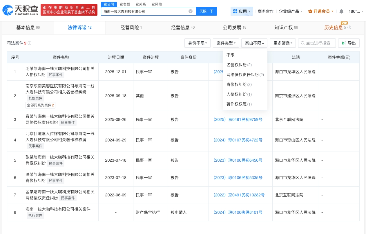366x234 pixels.
Task: Switch to 经营信息 tab
Action: point(183,28)
